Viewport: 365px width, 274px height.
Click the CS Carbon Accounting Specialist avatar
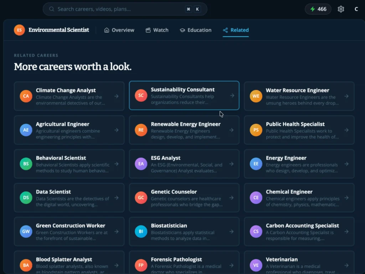pos(256,231)
